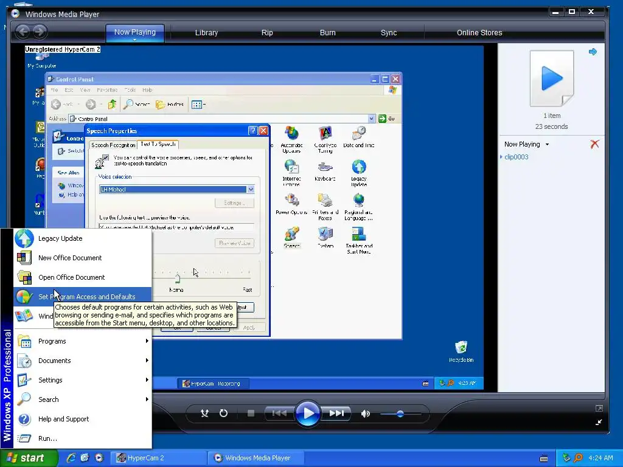Image resolution: width=623 pixels, height=467 pixels.
Task: Click the '23 seconds' duration text
Action: pos(551,126)
